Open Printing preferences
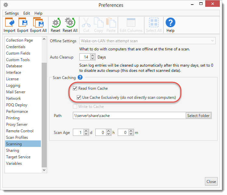 (x=13, y=118)
